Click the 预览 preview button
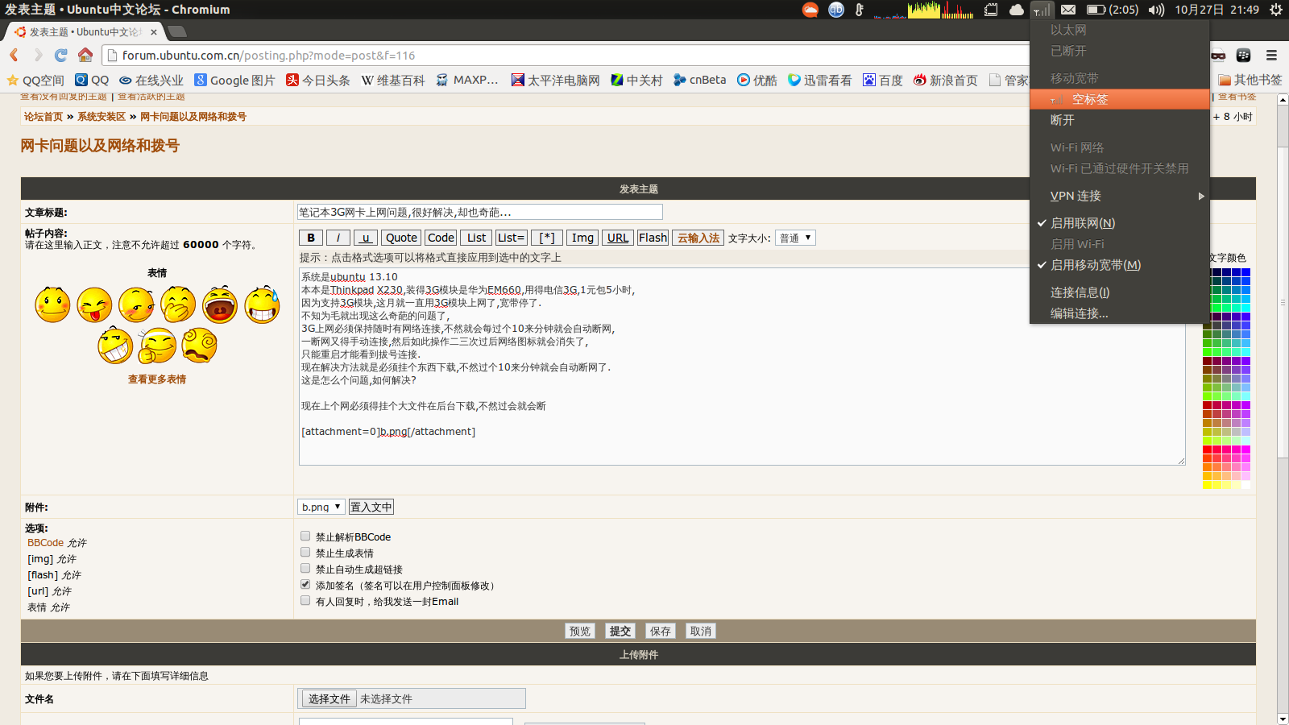The image size is (1289, 725). [x=580, y=631]
